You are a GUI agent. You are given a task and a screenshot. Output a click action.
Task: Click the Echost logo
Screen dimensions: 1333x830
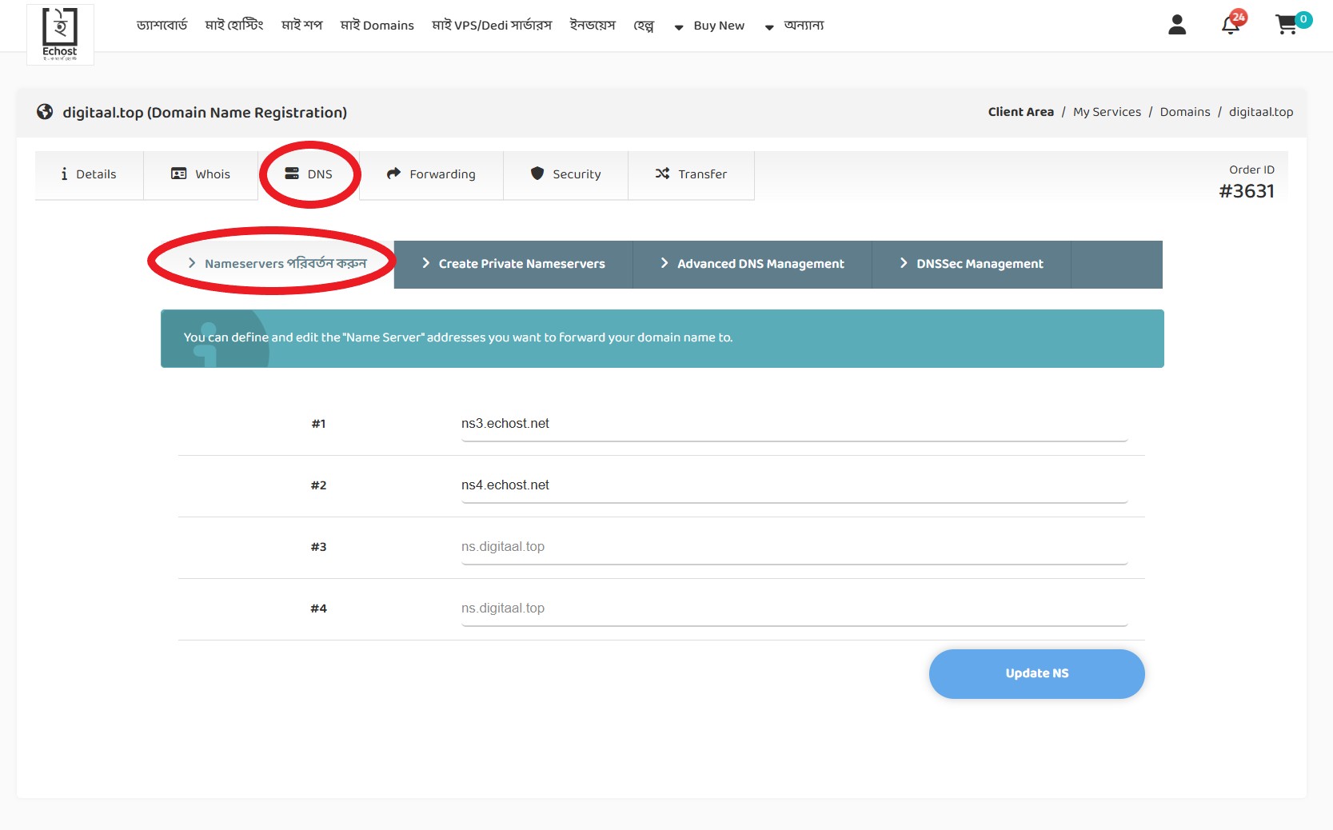60,34
